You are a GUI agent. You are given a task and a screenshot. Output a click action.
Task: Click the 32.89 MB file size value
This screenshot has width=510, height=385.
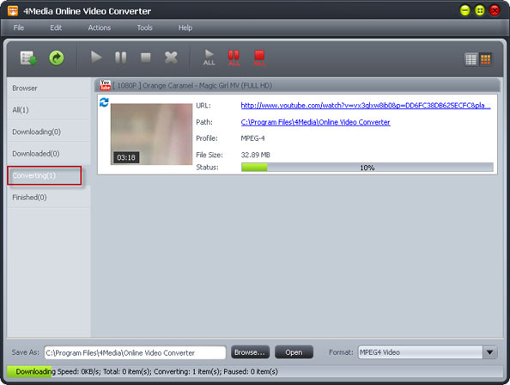point(255,155)
